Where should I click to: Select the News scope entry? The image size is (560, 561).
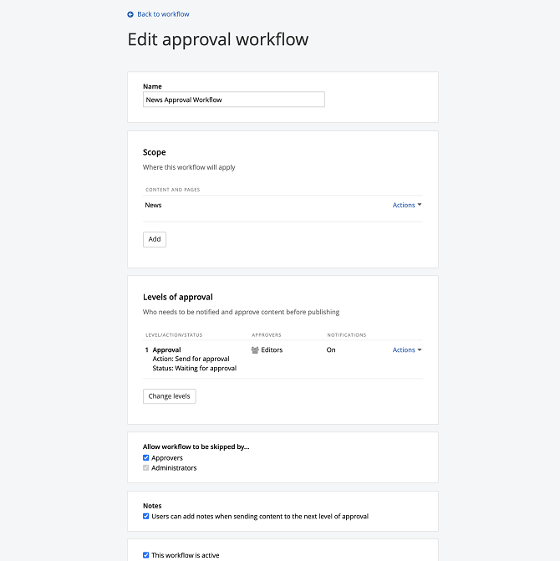154,205
